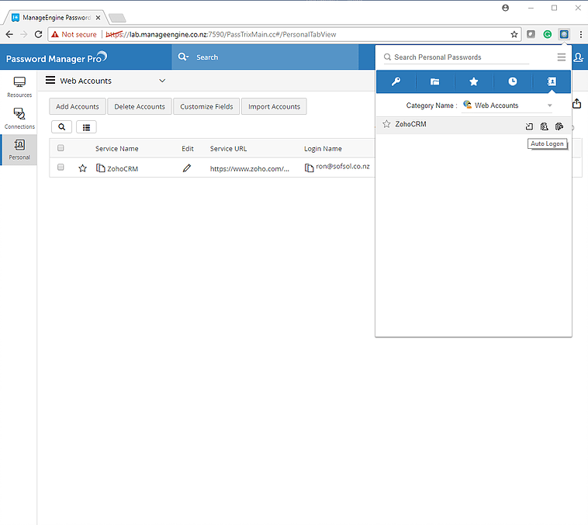Open the popup's hamburger settings menu

coord(561,57)
